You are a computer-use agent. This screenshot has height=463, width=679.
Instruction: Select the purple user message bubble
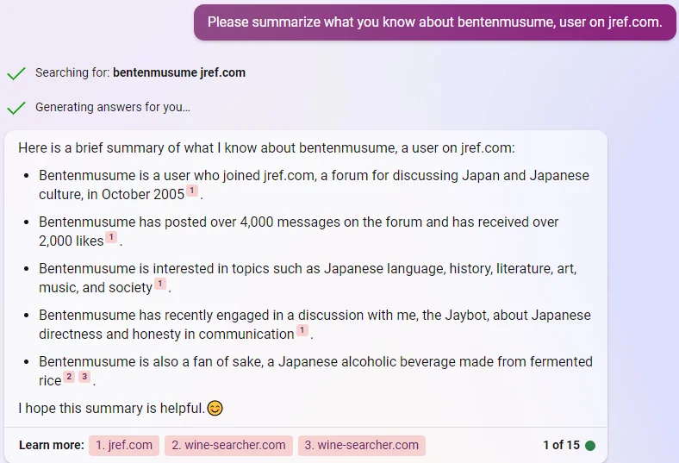435,22
